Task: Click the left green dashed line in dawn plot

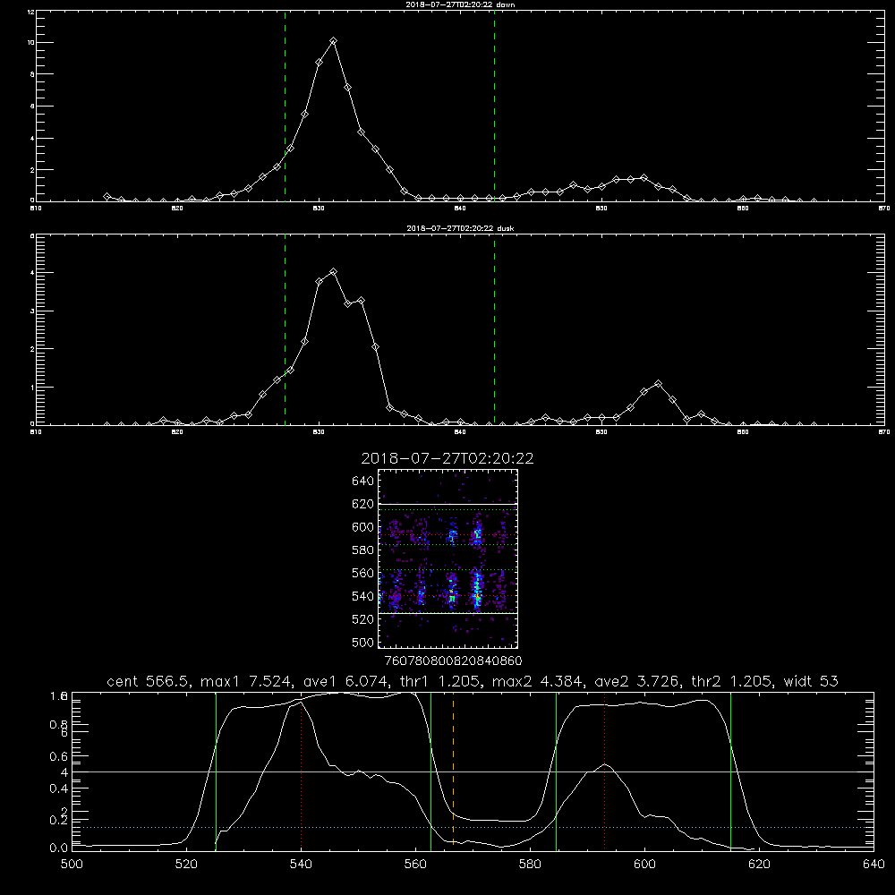Action: pyautogui.click(x=285, y=106)
